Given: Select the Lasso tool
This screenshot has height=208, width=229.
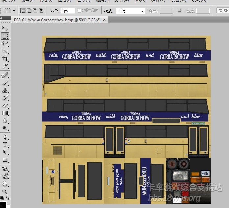Looking at the screenshot, I should pos(5,43).
